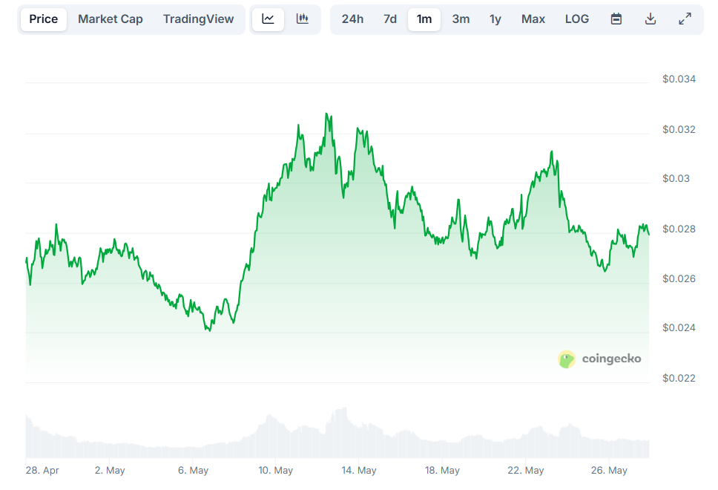
Task: Click the 22. May date label
Action: [x=526, y=470]
